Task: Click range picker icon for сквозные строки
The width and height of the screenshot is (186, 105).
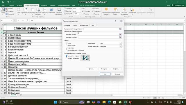Action: [120, 34]
